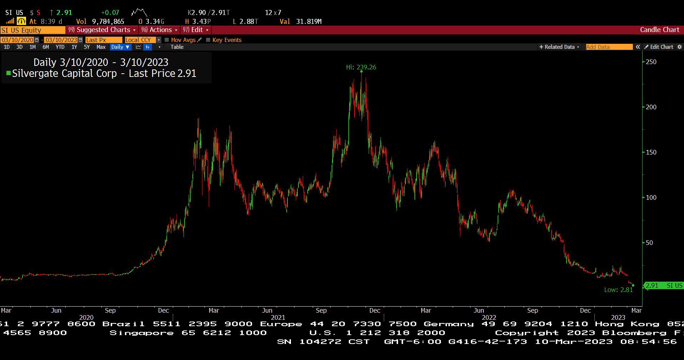Click the +0.07 price change value
The height and width of the screenshot is (360, 684).
pyautogui.click(x=110, y=13)
